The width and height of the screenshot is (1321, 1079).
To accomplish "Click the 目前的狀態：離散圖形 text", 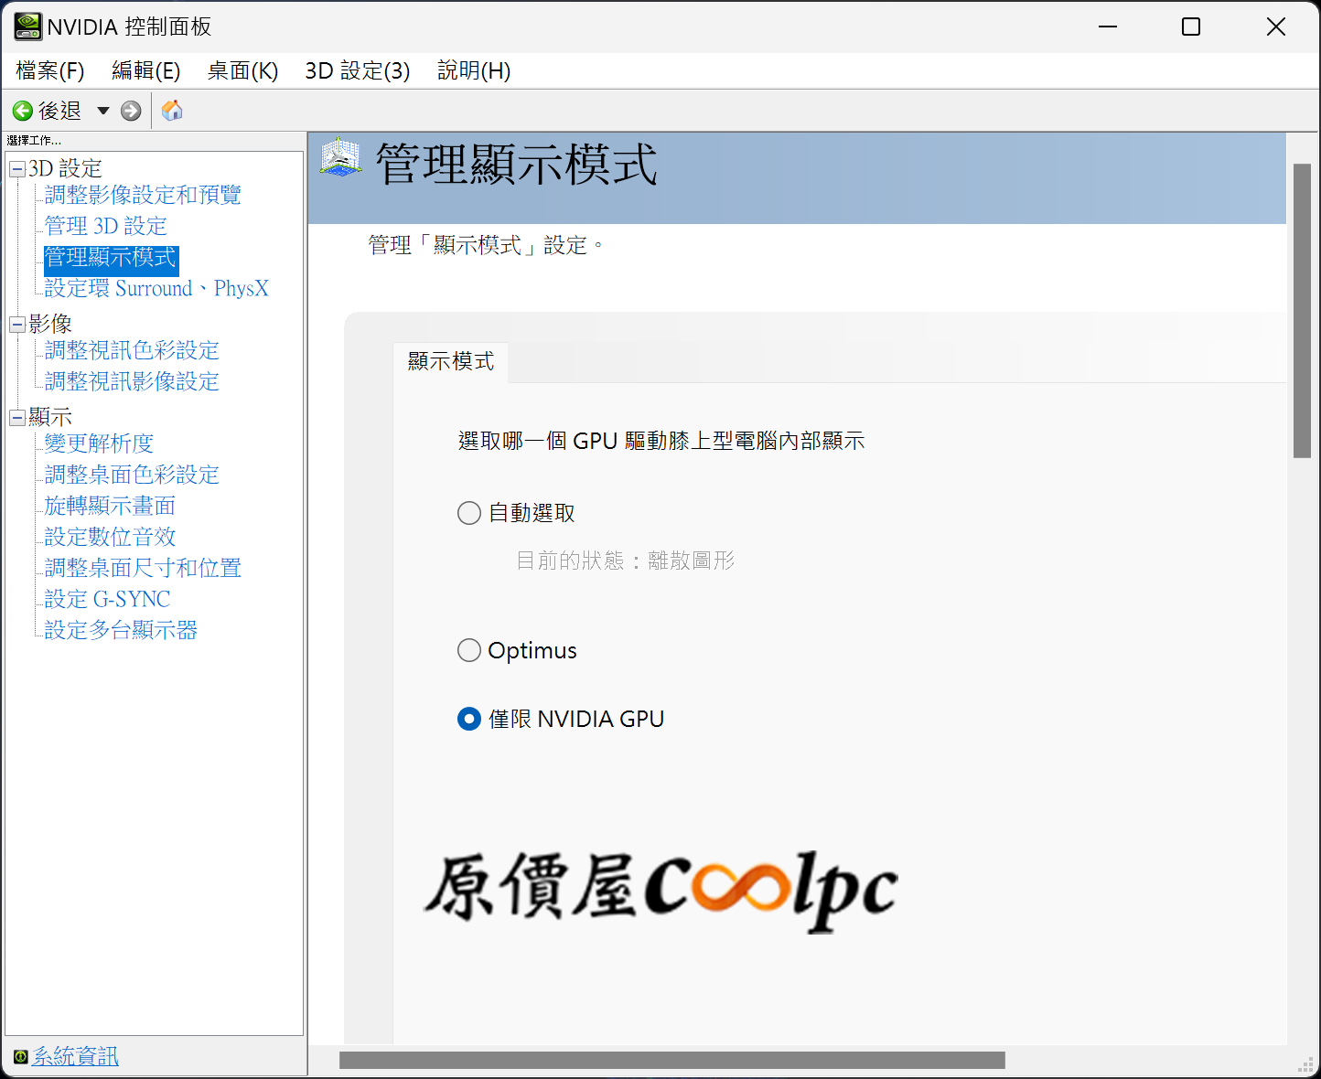I will point(626,561).
